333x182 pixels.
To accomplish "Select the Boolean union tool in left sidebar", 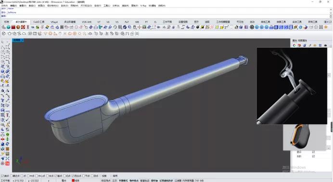I will (7, 71).
